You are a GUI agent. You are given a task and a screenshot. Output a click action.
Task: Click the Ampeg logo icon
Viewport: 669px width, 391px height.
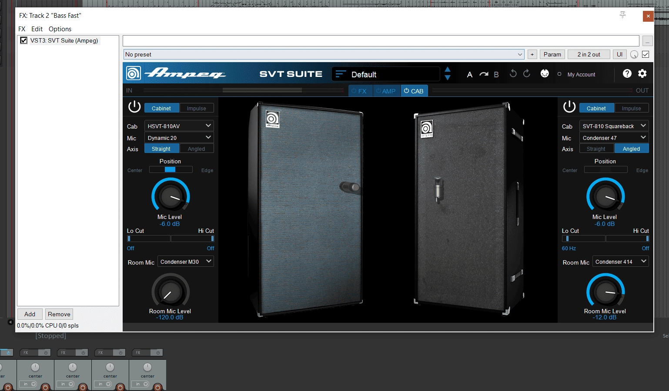134,73
